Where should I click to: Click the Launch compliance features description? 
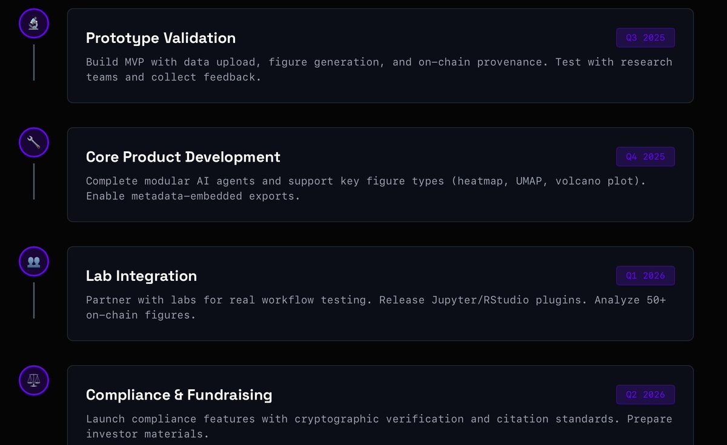click(x=379, y=426)
